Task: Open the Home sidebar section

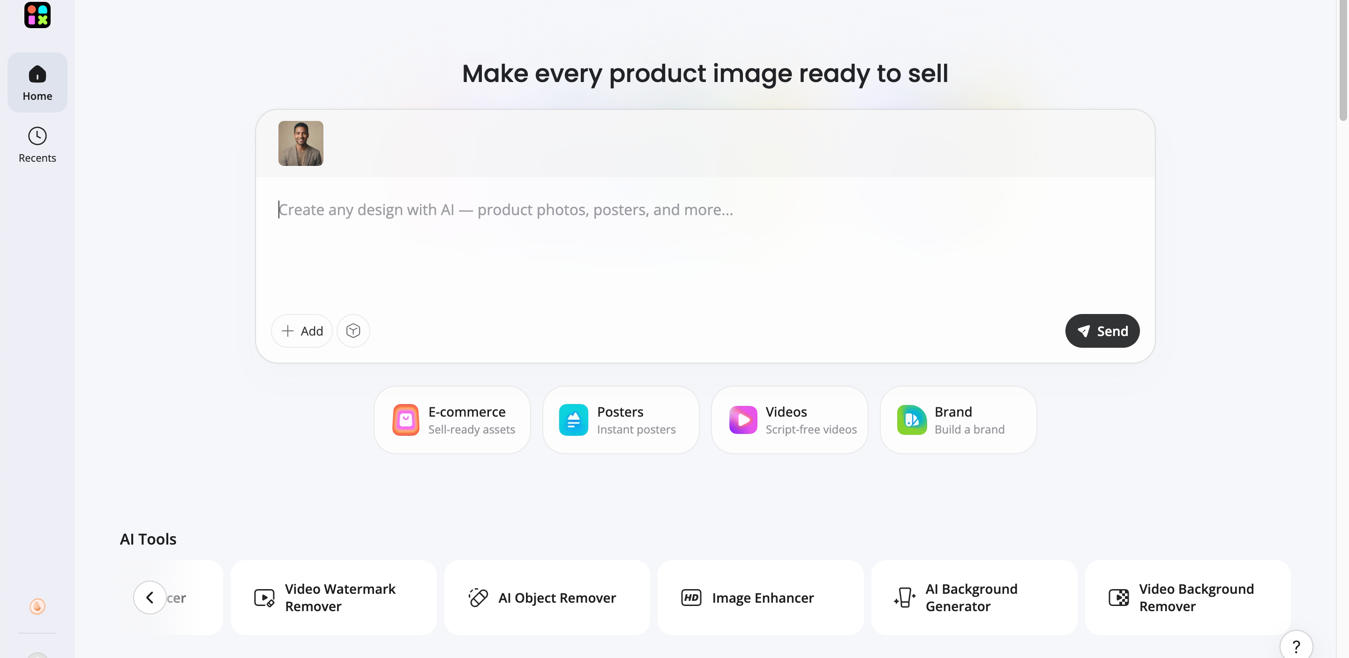Action: point(37,82)
